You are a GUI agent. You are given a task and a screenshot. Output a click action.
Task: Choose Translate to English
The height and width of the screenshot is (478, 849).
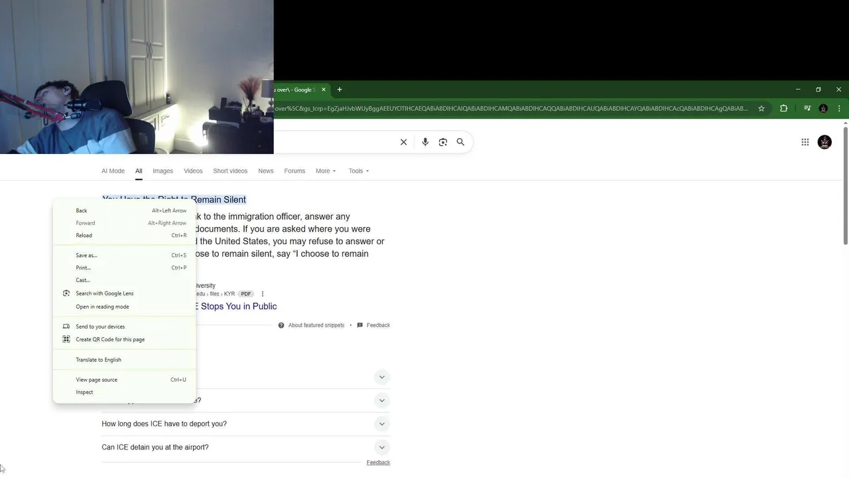coord(125,360)
